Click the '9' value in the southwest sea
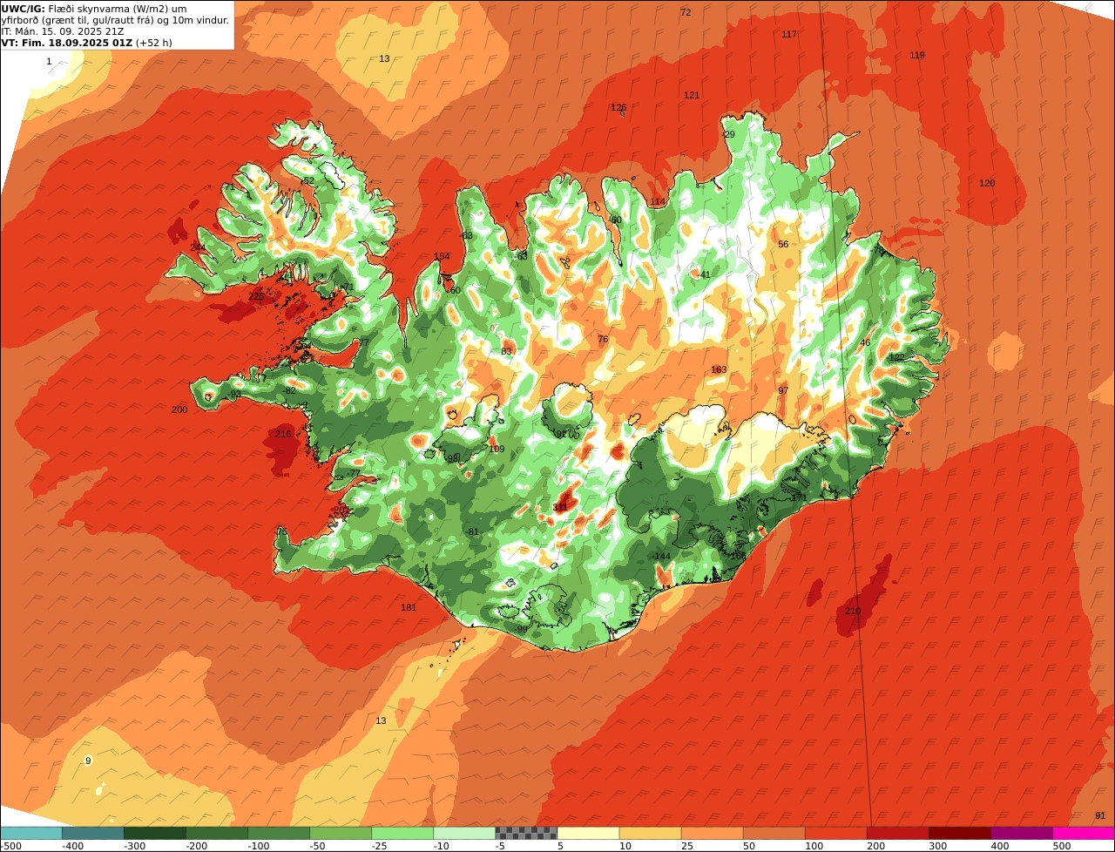Viewport: 1115px width, 852px height. click(88, 761)
